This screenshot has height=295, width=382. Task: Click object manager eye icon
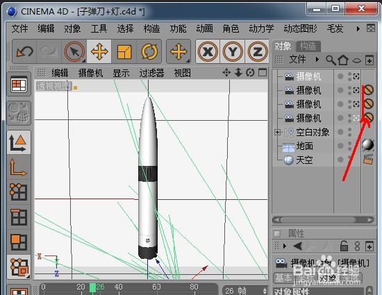coord(357,60)
